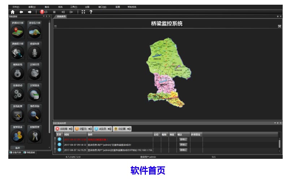The height and width of the screenshot is (183, 291).
Task: Click the 0设置 settings button
Action: 122,129
